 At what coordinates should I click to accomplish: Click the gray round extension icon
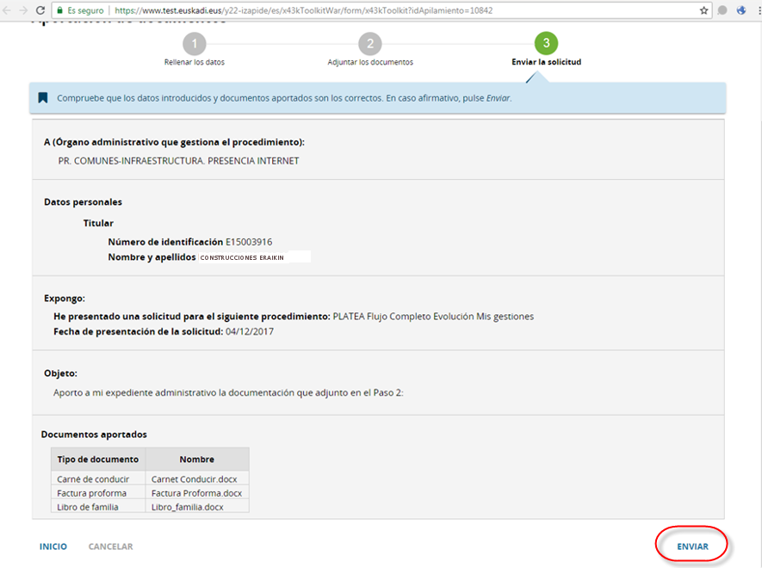tap(722, 10)
